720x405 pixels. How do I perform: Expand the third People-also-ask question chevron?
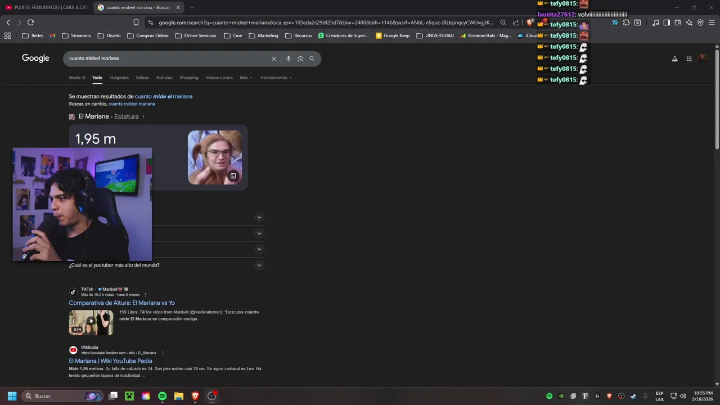pos(259,249)
